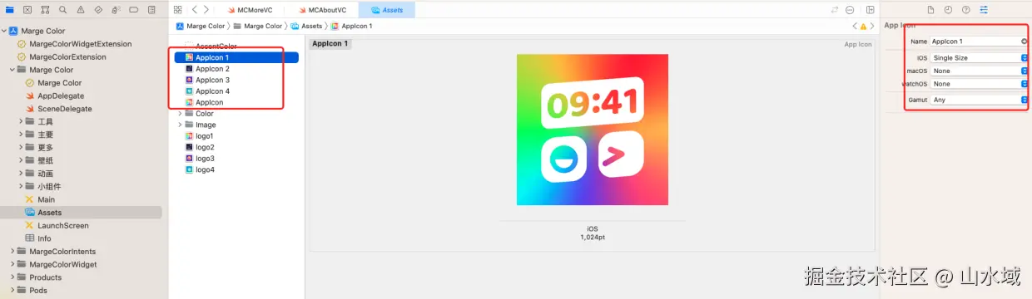Select the logo1 asset
Viewport: 1032px width, 299px height.
click(205, 135)
